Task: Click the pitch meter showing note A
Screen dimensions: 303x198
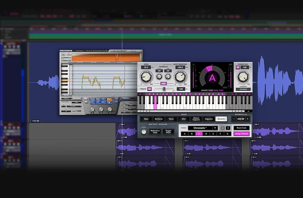Action: (212, 77)
